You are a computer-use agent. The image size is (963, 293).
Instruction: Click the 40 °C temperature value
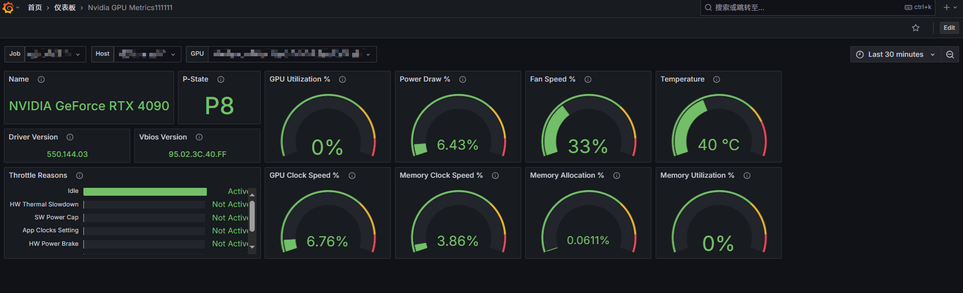pos(719,145)
